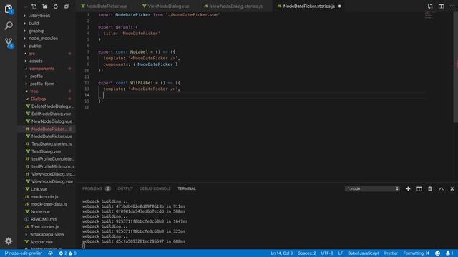Open the DEBUG CONSOLE panel tab
Viewport: 458px width, 257px height.
(155, 188)
